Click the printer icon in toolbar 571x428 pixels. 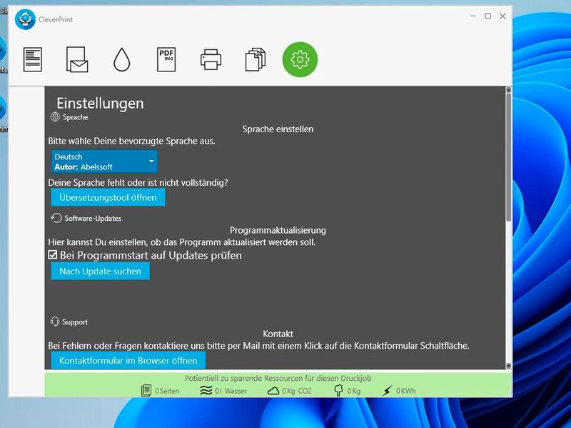[x=211, y=59]
